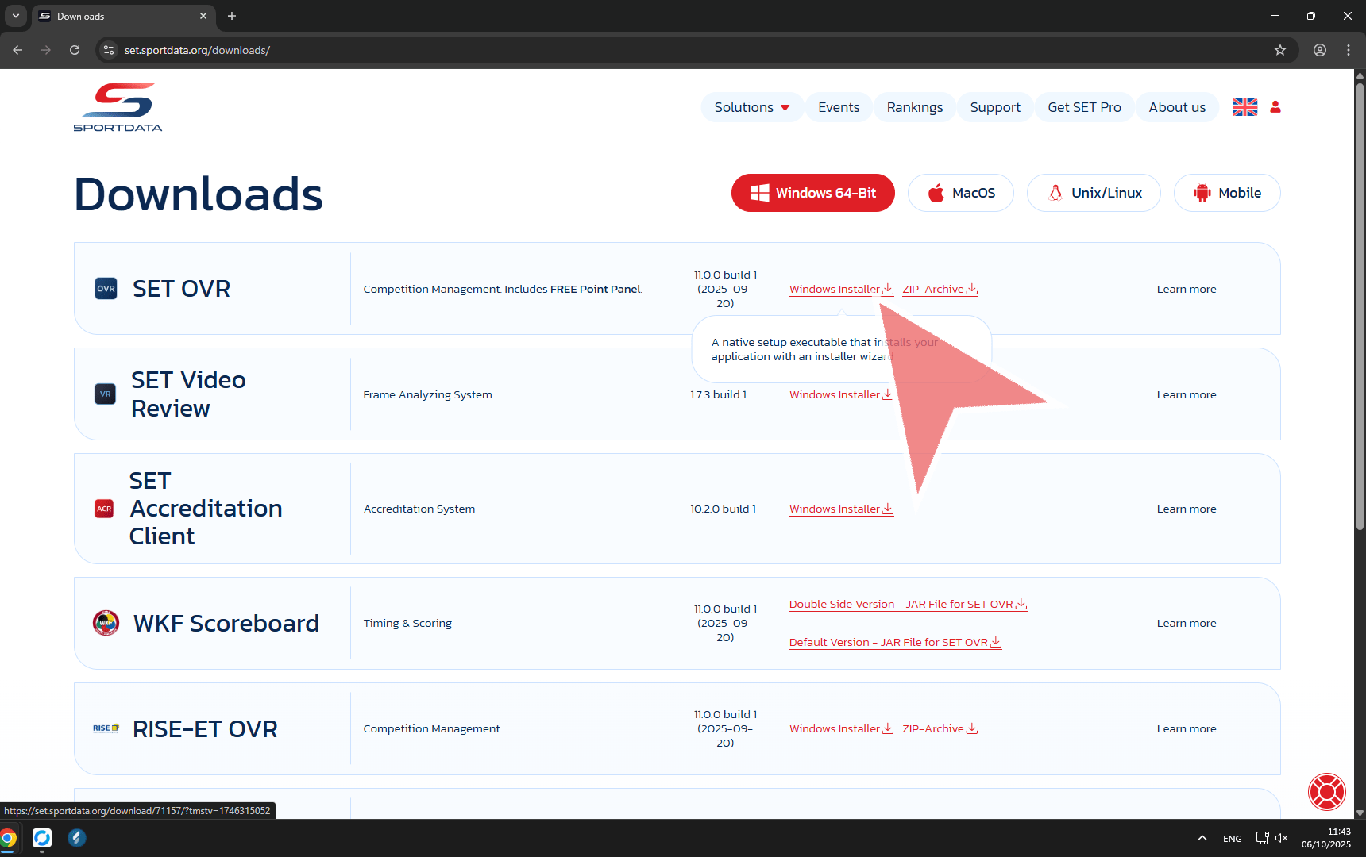The width and height of the screenshot is (1366, 857).
Task: Expand the Solutions dropdown menu
Action: (751, 107)
